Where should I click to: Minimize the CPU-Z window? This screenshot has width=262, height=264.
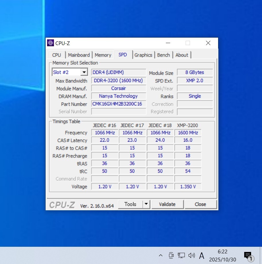click(168, 43)
